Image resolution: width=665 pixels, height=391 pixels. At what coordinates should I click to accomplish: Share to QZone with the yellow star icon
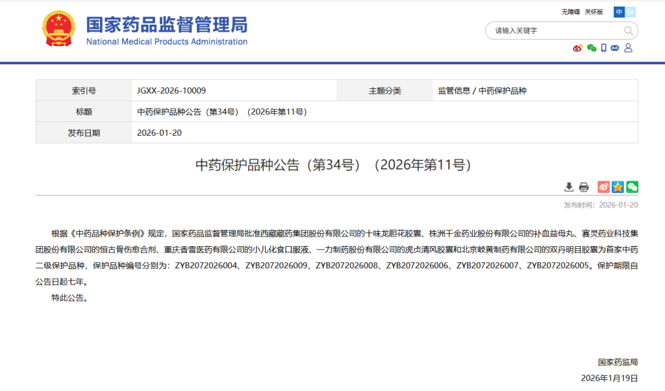(x=618, y=187)
